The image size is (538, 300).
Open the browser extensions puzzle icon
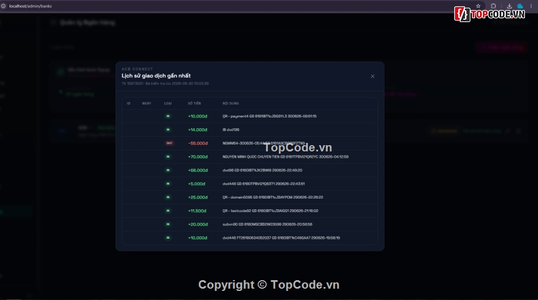point(493,6)
